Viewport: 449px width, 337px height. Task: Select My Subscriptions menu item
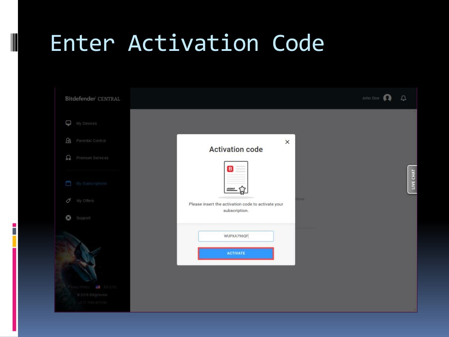tap(91, 183)
